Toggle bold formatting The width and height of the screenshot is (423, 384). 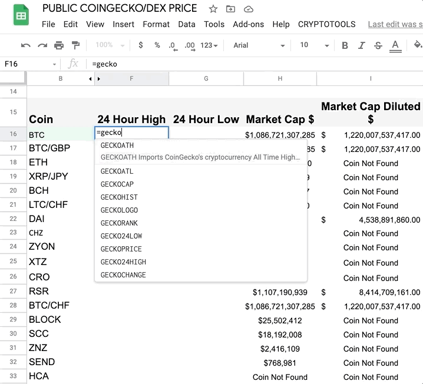[x=345, y=45]
